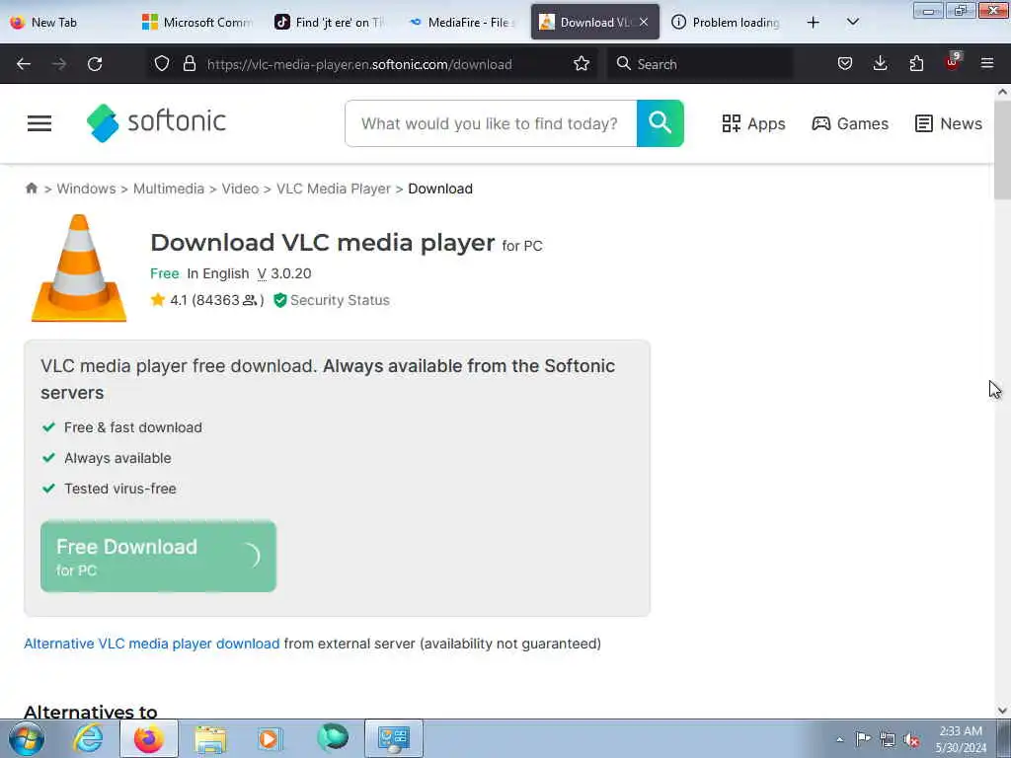Open Windows Explorer folder in taskbar
Viewport: 1011px width, 758px height.
coord(210,738)
